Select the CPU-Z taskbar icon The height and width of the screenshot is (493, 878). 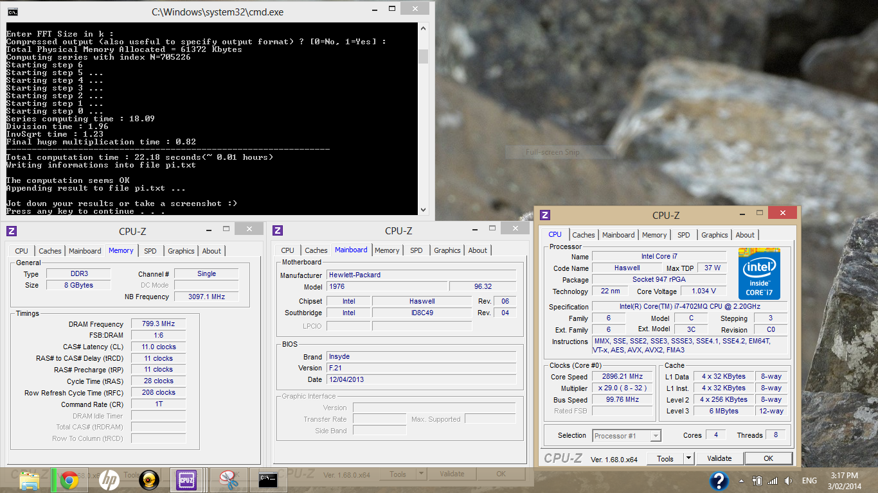tap(187, 480)
